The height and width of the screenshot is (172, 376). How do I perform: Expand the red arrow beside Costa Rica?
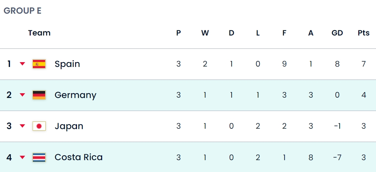coord(22,157)
